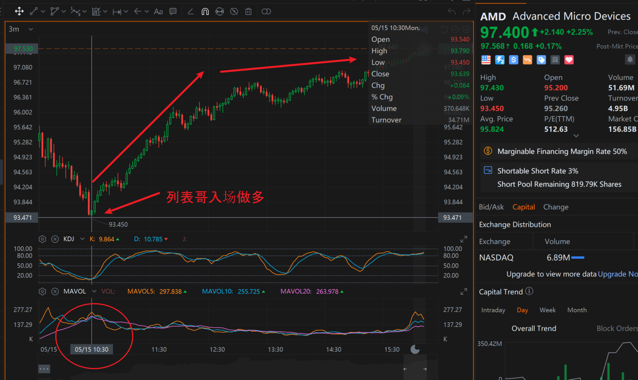638x380 pixels.
Task: Click the Shortable chart icon
Action: point(488,170)
